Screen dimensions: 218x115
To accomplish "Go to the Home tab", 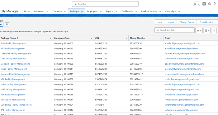I will (27, 11).
